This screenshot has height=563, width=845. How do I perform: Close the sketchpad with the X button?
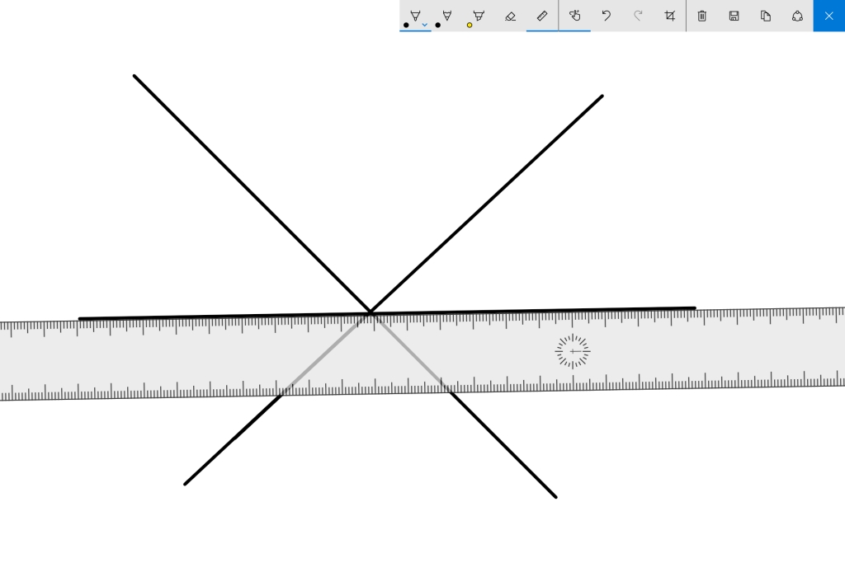pyautogui.click(x=828, y=16)
